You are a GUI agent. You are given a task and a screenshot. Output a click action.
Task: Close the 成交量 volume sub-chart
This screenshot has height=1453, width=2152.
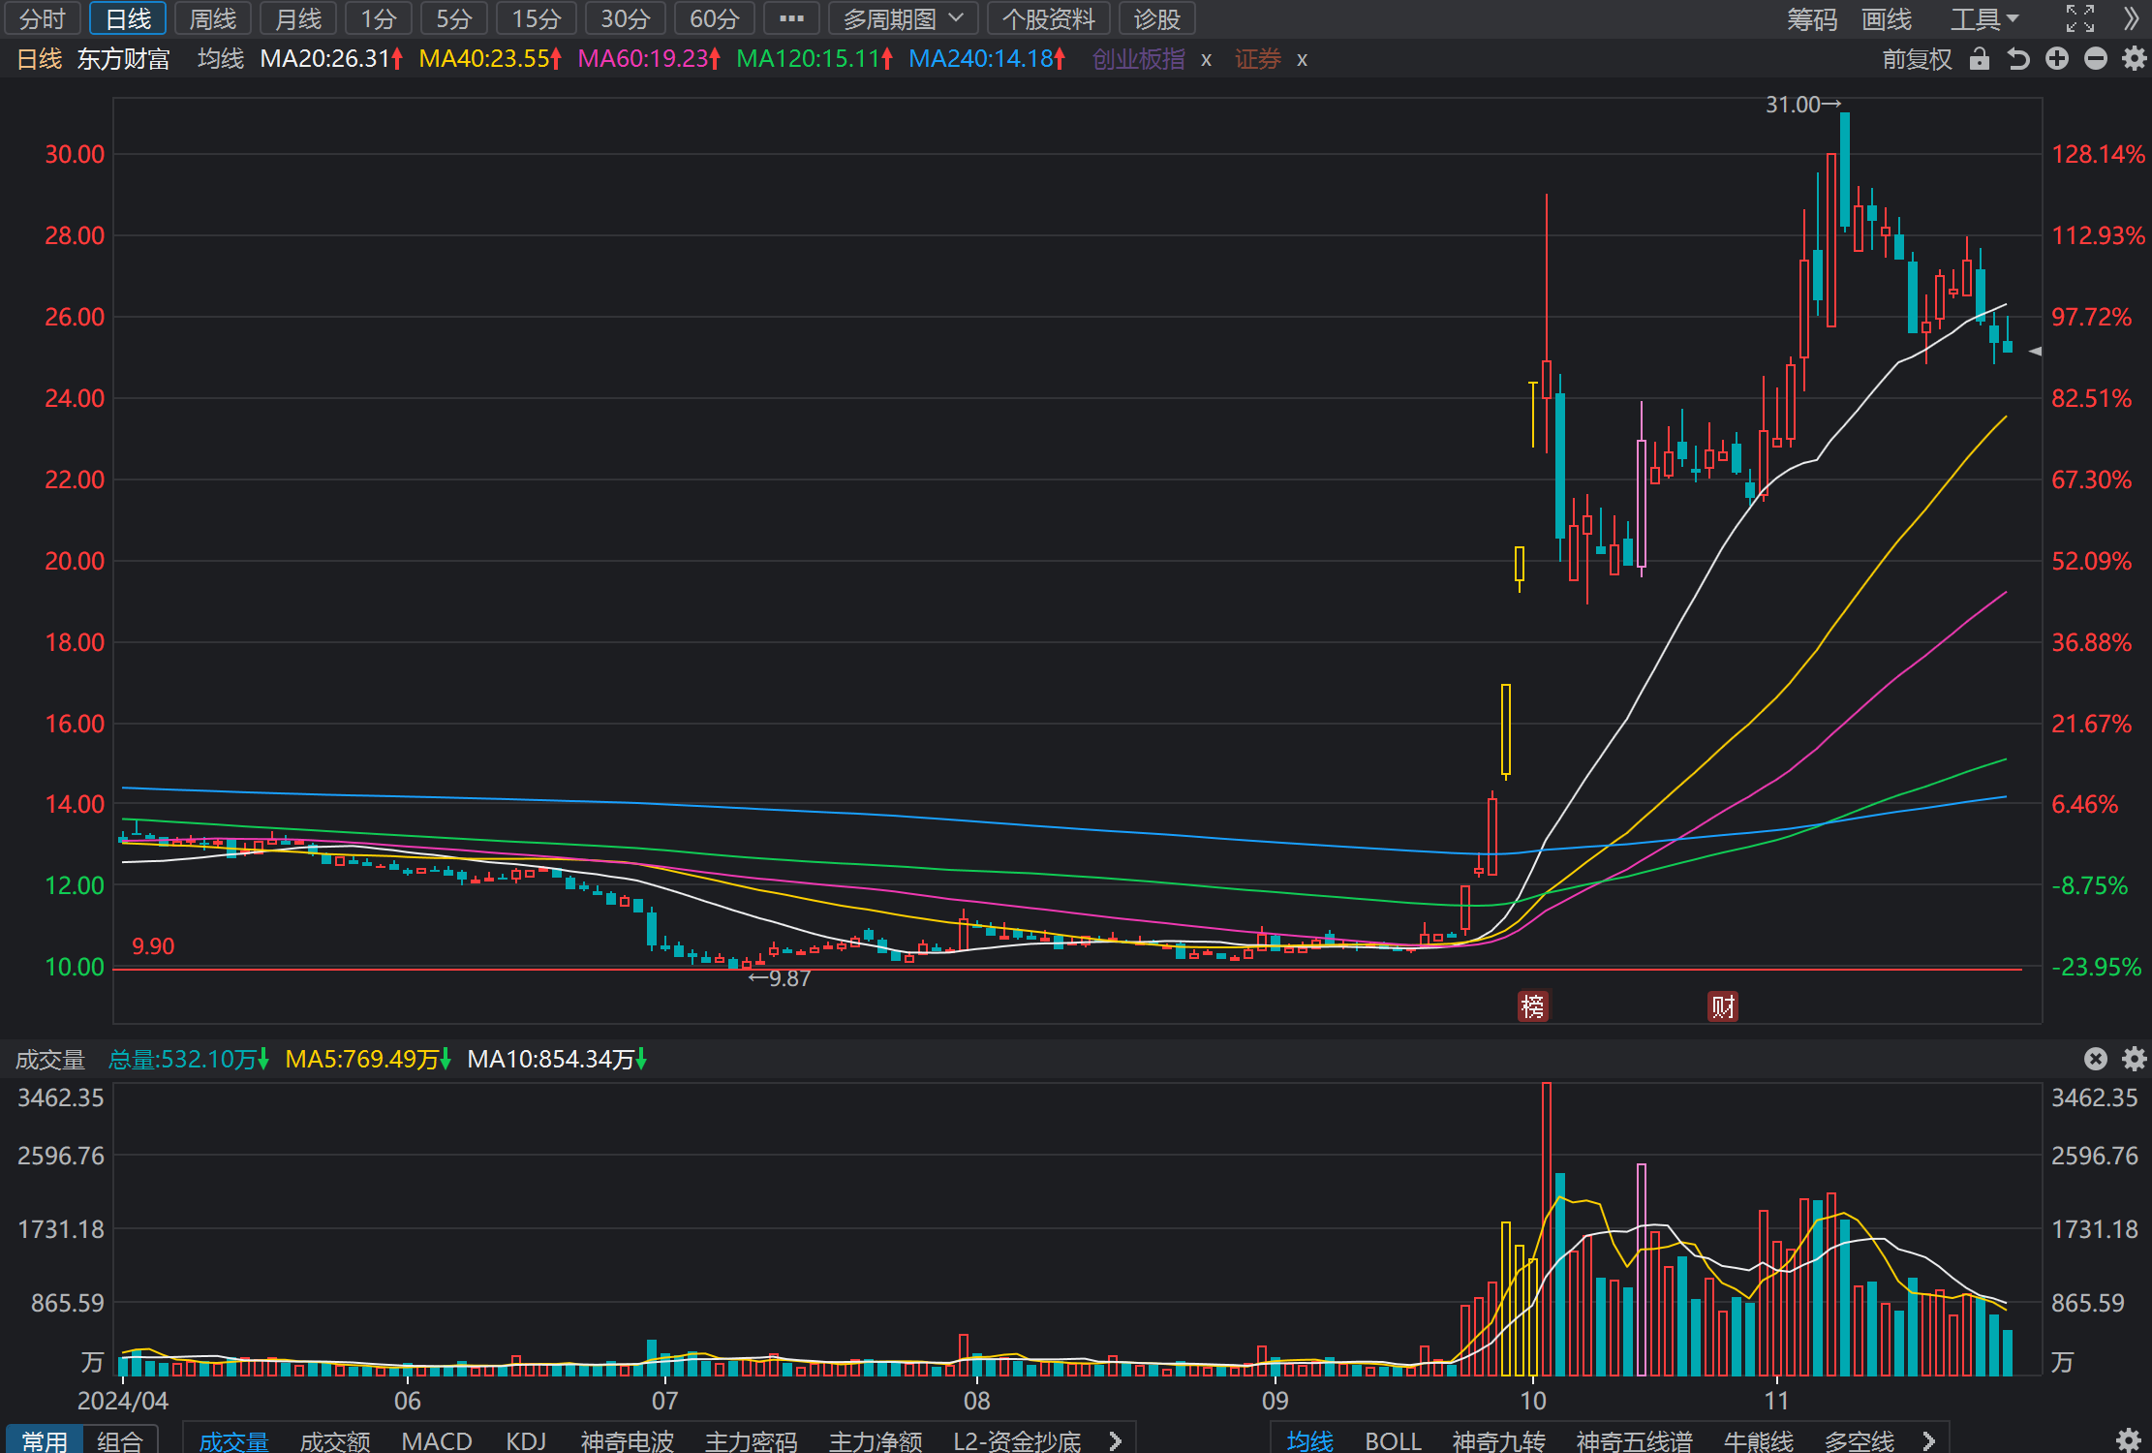(x=2096, y=1059)
